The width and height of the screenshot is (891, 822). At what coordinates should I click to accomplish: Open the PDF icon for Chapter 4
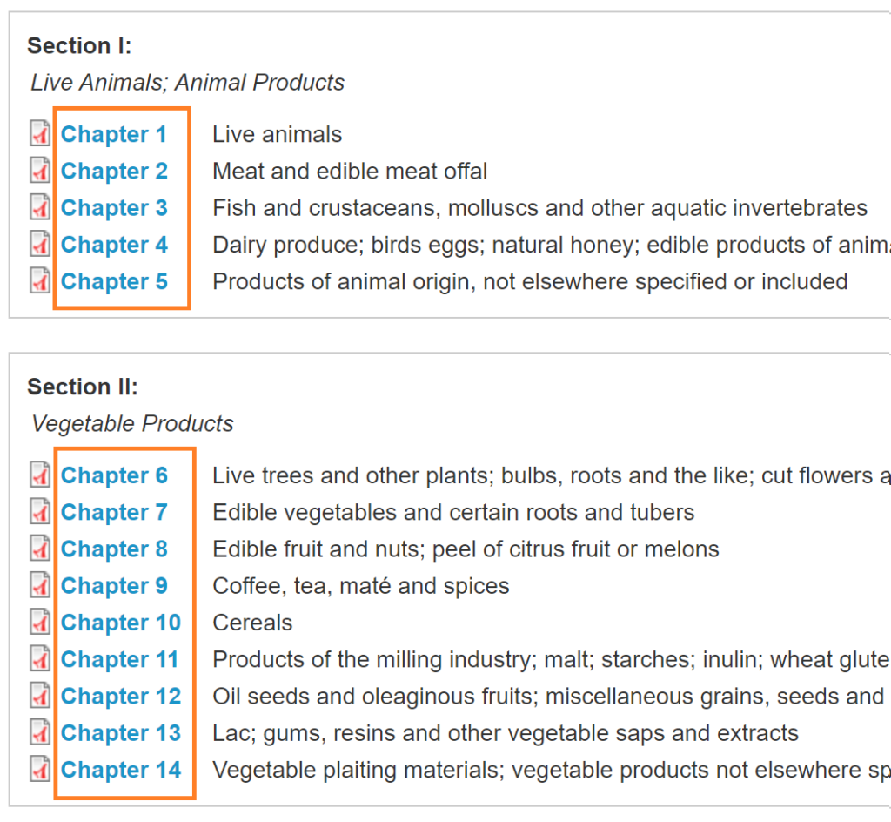[40, 245]
